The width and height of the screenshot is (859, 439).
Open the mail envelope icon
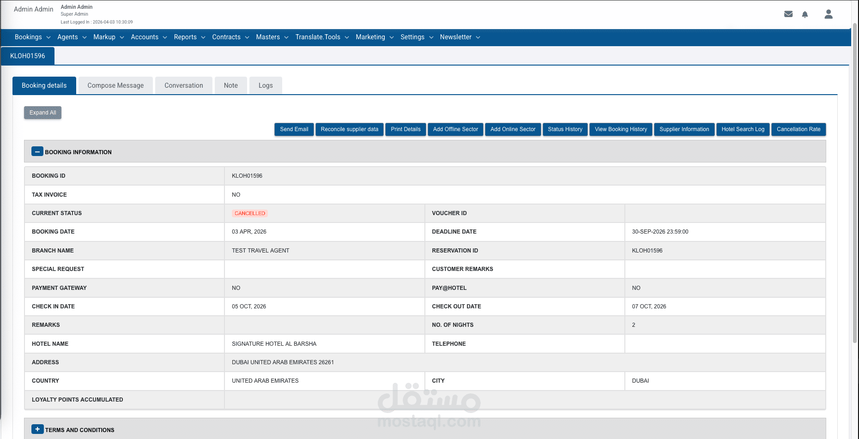pos(788,14)
